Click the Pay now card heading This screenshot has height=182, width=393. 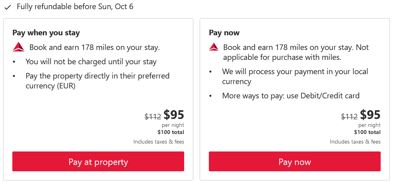[x=224, y=33]
